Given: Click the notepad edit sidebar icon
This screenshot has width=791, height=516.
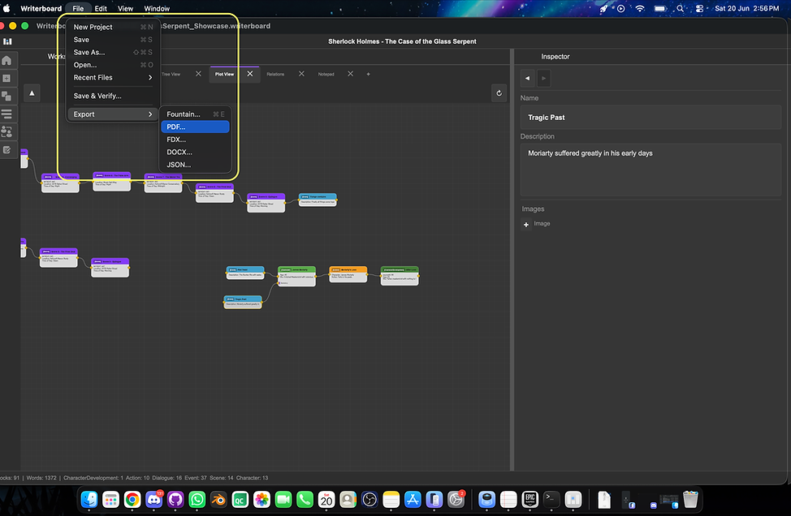Looking at the screenshot, I should click(x=7, y=149).
